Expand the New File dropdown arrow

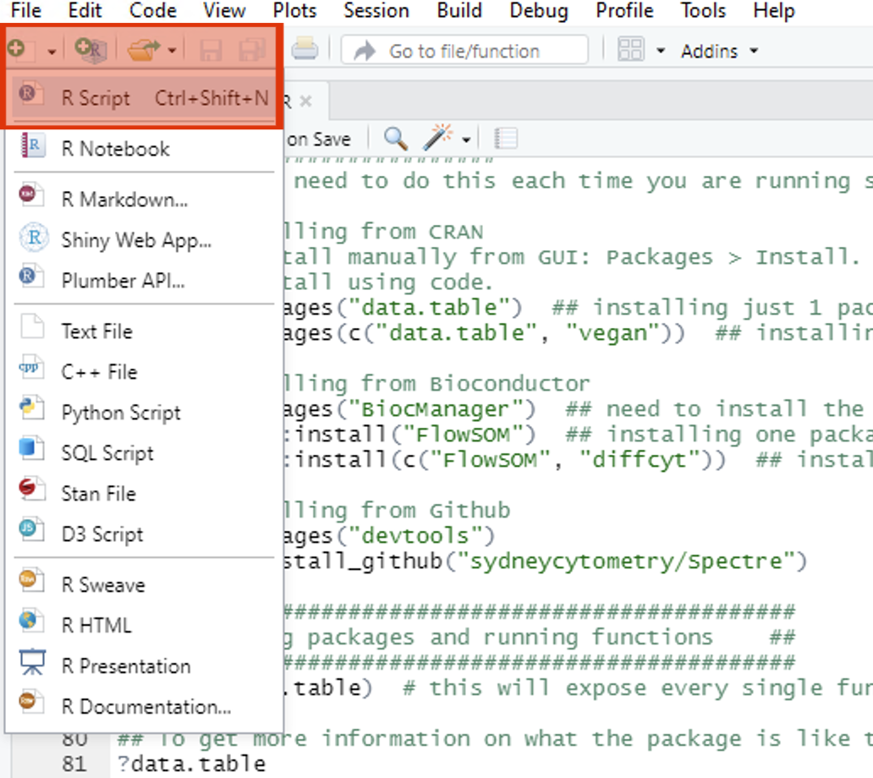52,52
